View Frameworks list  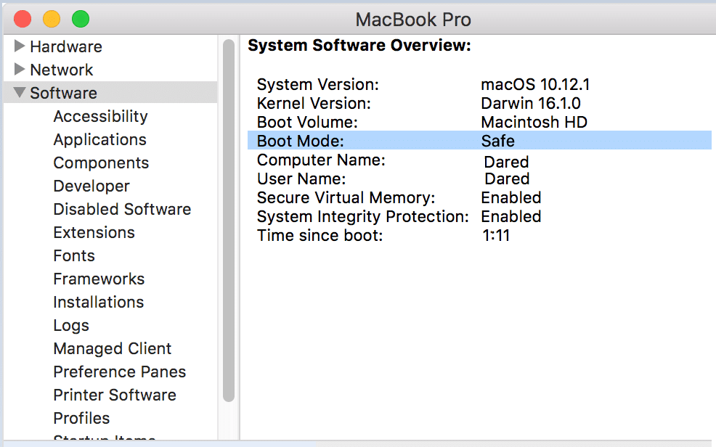tap(99, 279)
